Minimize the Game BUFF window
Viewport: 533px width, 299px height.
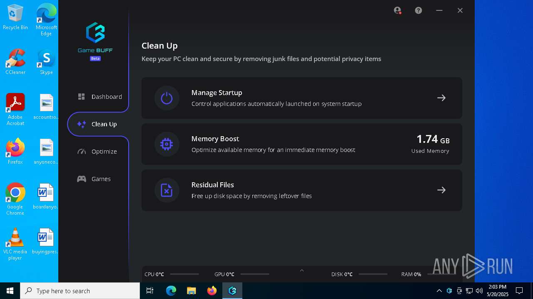coord(439,10)
